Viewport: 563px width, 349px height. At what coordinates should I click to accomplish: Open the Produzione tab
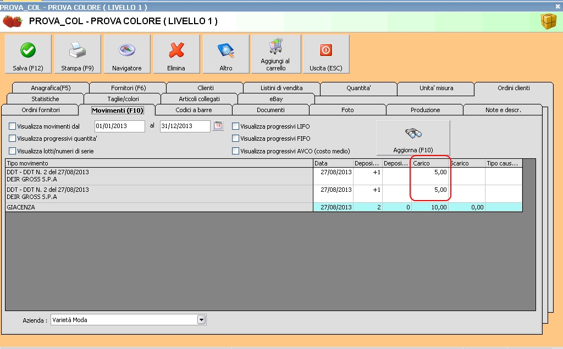[x=425, y=110]
